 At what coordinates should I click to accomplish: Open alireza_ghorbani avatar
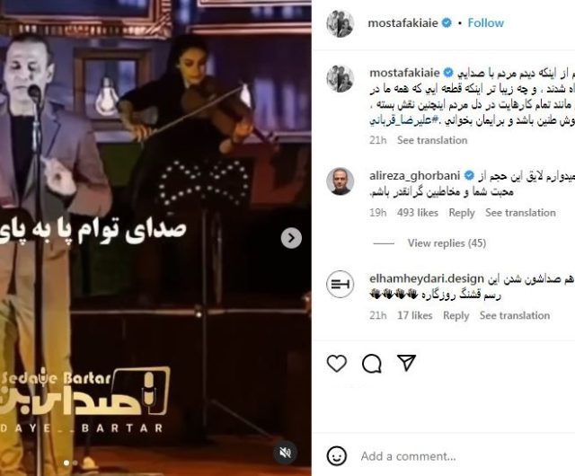tap(340, 181)
